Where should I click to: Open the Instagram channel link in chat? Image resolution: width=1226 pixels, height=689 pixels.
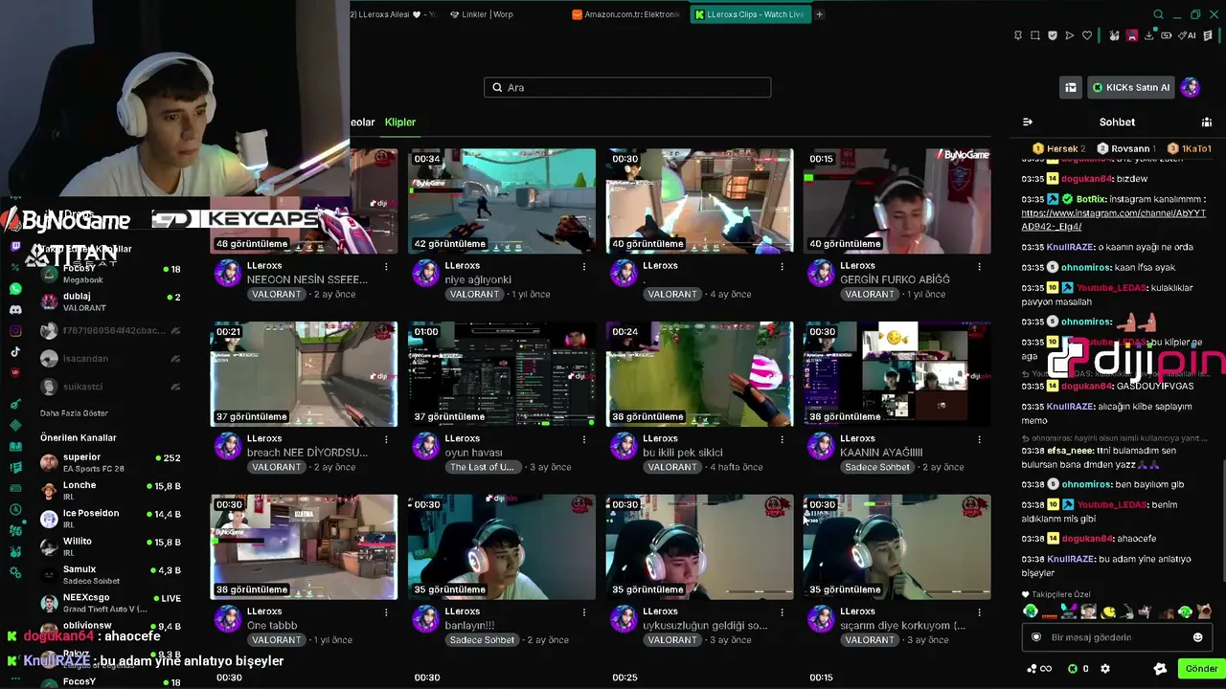tap(1114, 220)
